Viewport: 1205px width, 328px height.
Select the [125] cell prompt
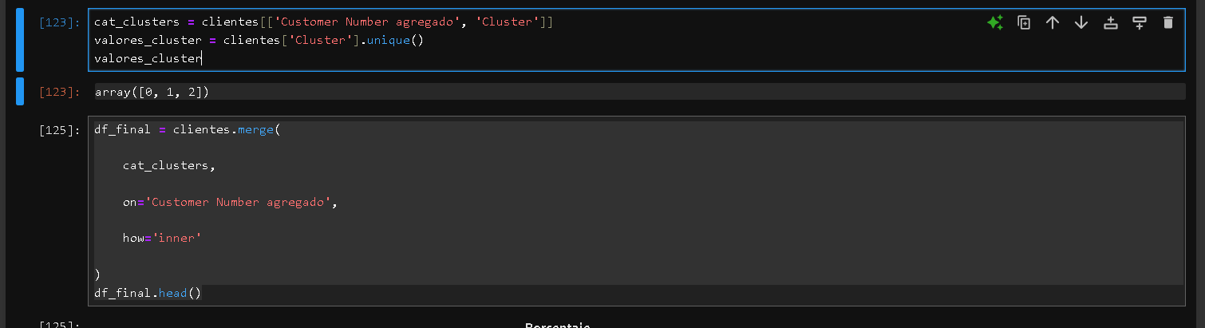tap(59, 130)
